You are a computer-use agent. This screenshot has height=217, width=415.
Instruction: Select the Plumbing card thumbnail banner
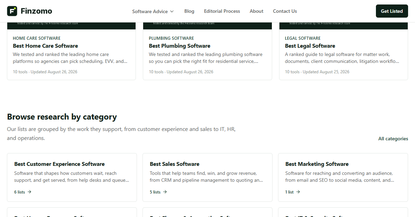pyautogui.click(x=207, y=26)
